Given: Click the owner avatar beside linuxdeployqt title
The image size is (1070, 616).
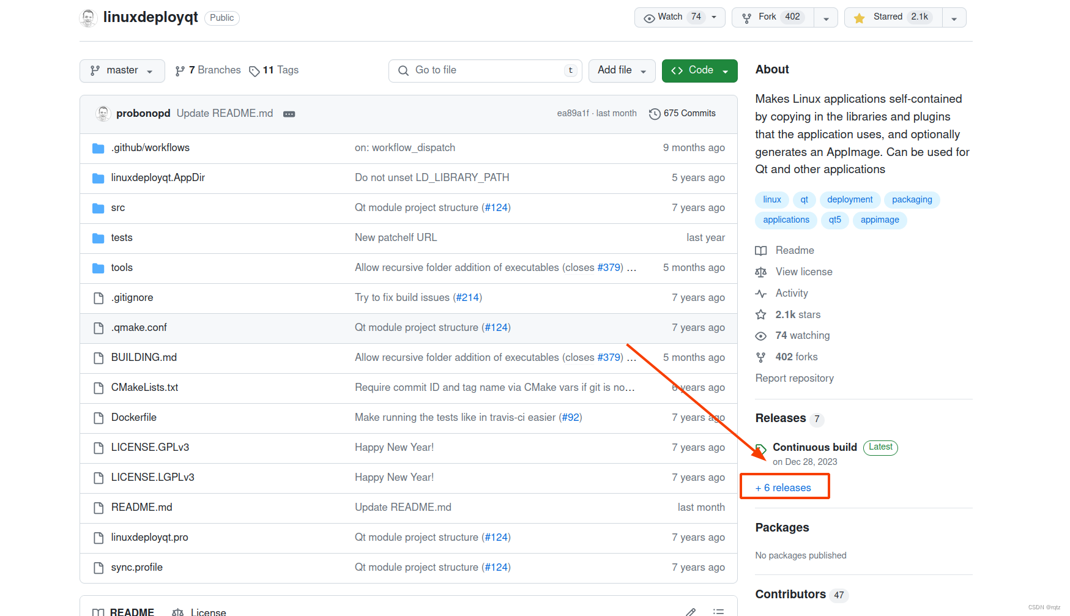Looking at the screenshot, I should (88, 18).
